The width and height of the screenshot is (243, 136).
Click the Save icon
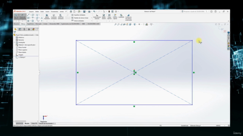(x=84, y=11)
